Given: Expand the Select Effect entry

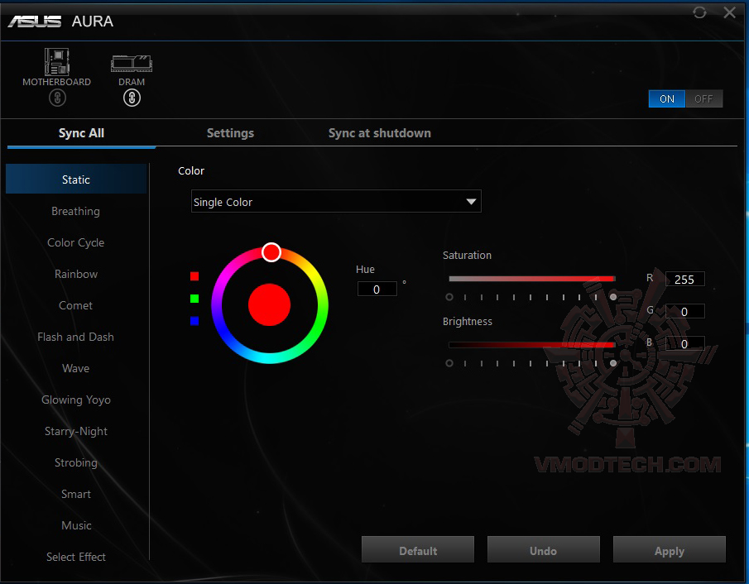Looking at the screenshot, I should pyautogui.click(x=75, y=557).
